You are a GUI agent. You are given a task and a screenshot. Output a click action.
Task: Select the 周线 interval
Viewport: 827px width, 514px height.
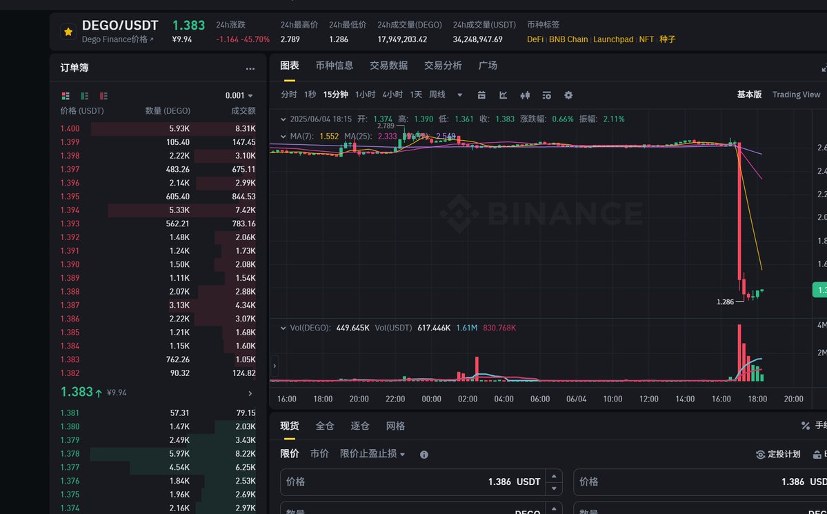click(x=437, y=95)
